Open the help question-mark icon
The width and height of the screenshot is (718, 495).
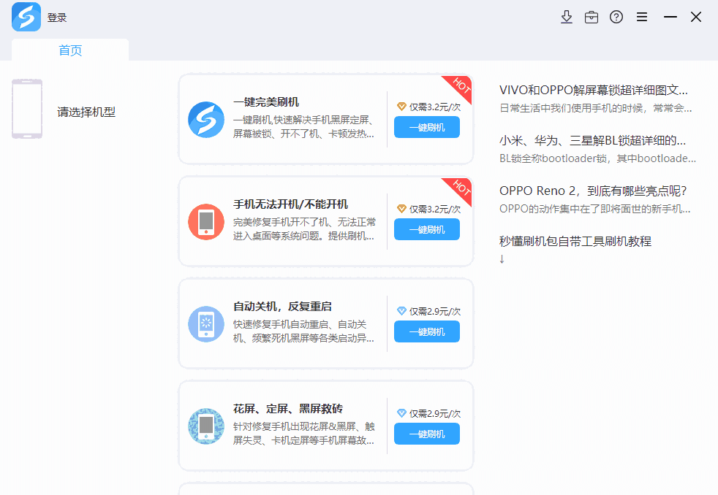pos(616,16)
